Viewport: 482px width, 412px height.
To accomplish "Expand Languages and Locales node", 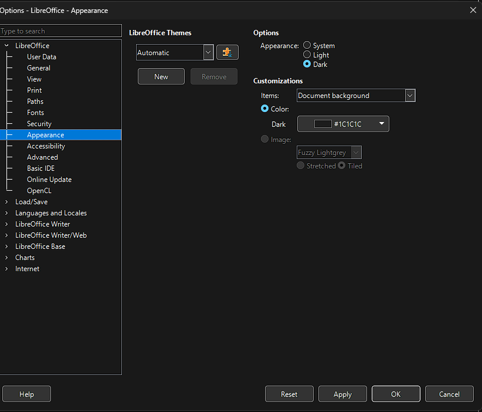I will 6,213.
